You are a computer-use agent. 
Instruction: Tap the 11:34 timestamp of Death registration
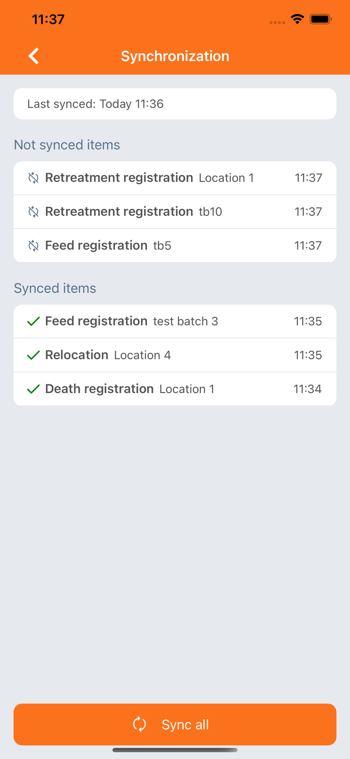click(x=307, y=389)
